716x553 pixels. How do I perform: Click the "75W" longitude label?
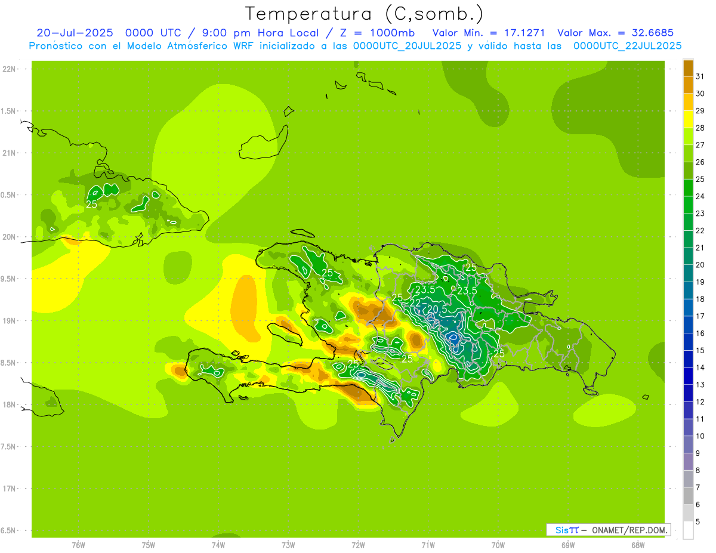(x=149, y=545)
